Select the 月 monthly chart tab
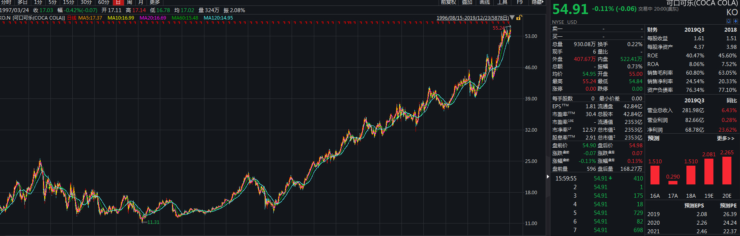 pos(141,2)
